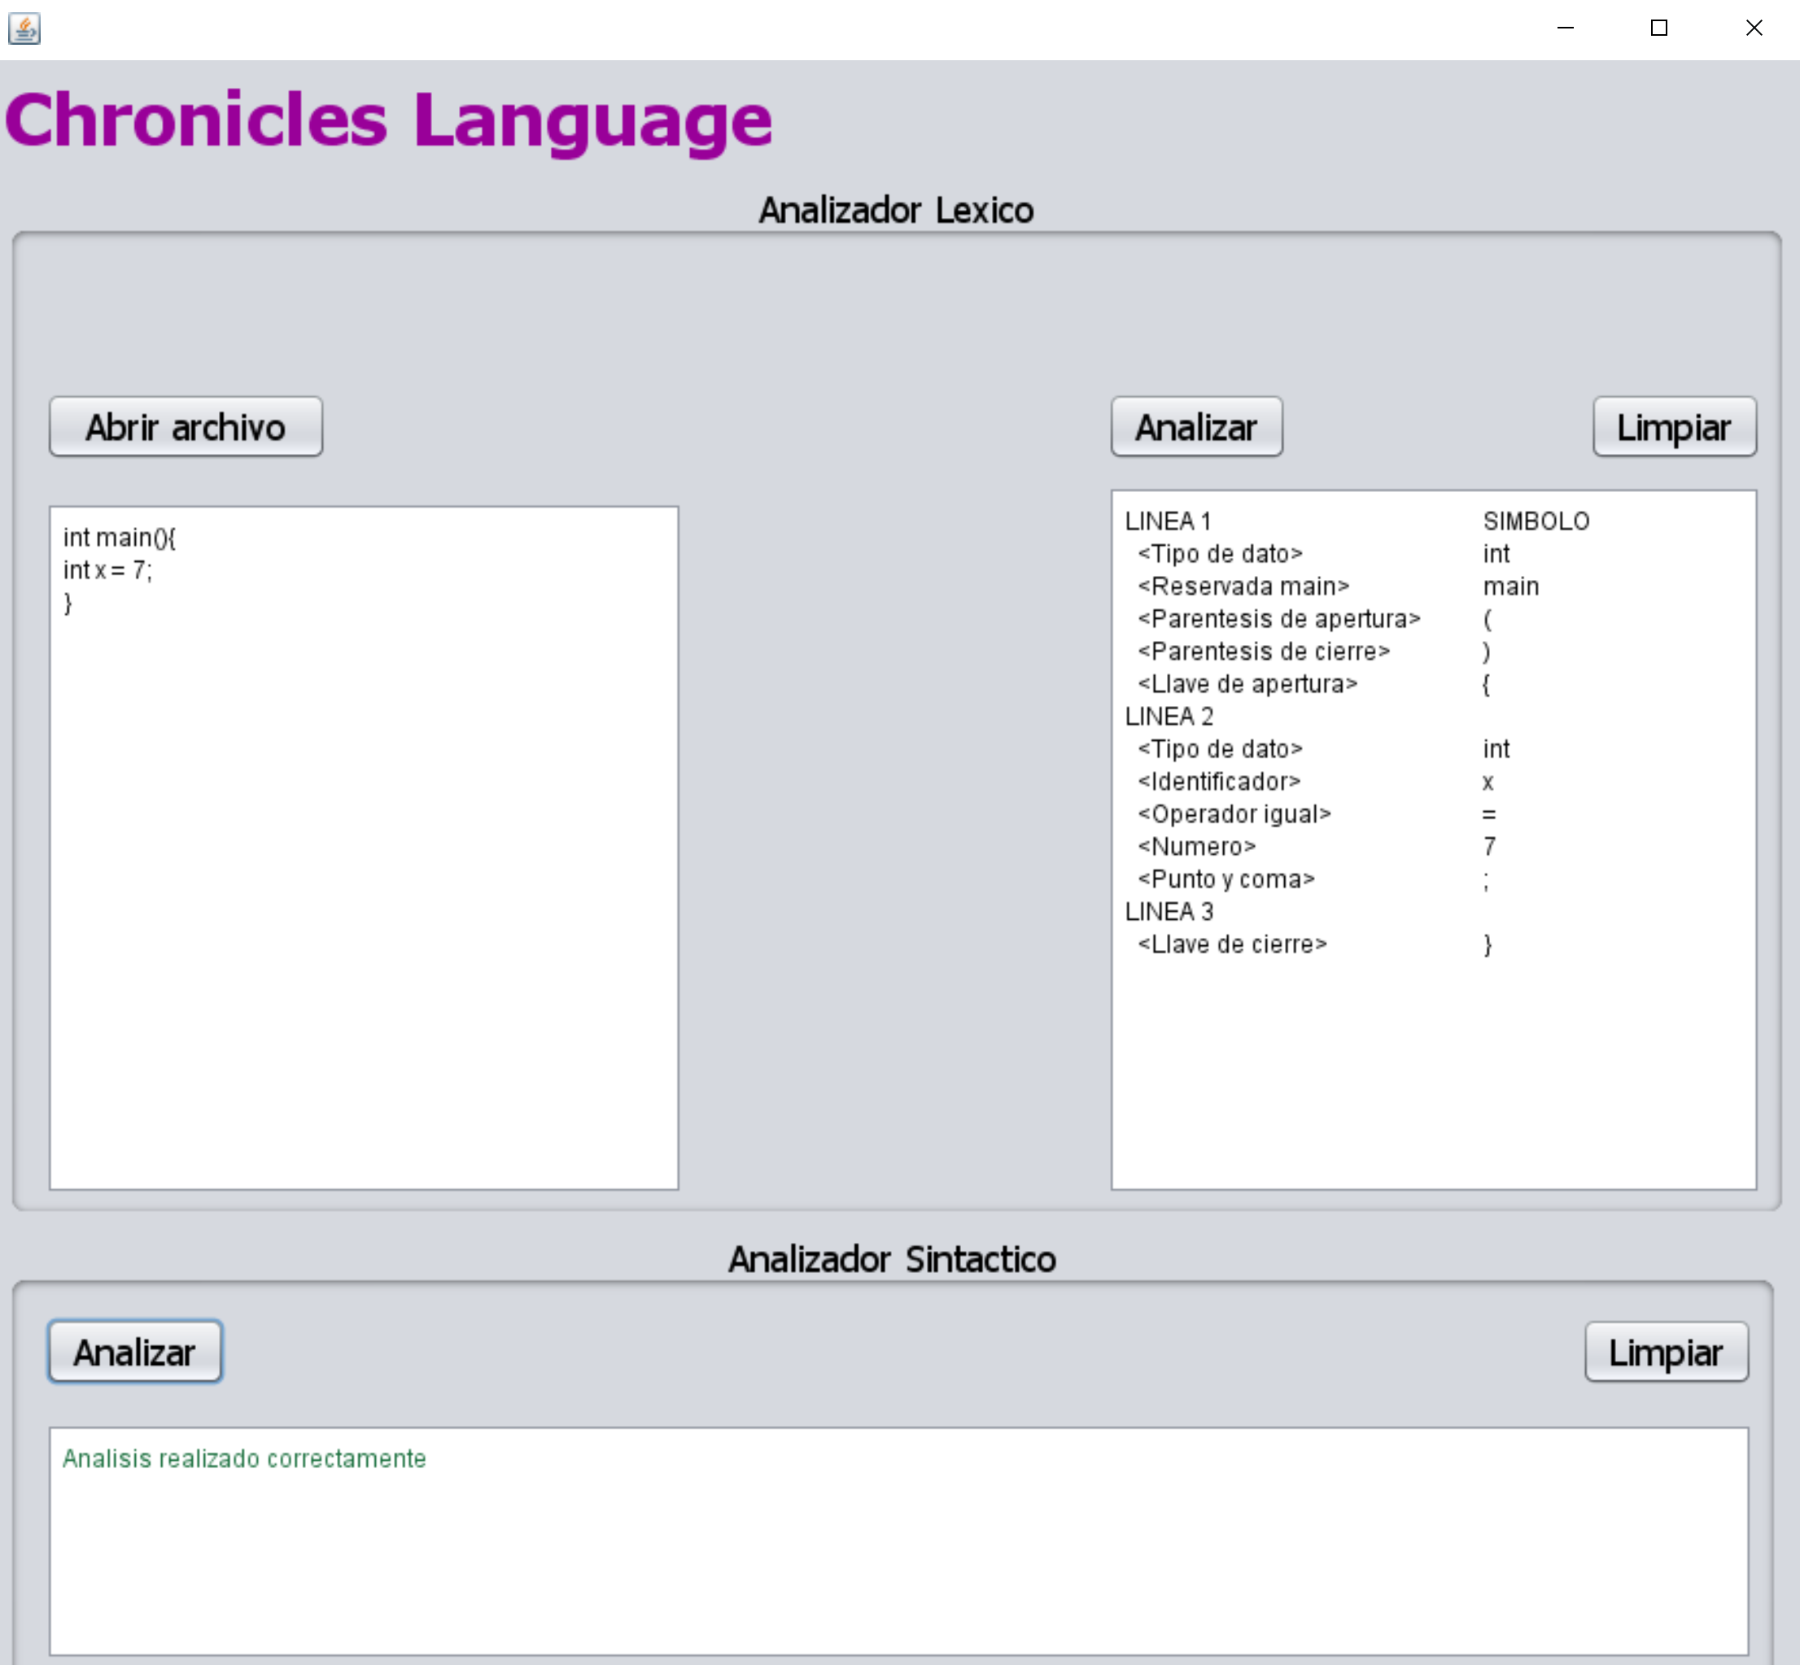Select the LINEA 2 entry in token list
Screen dimensions: 1800x1665
pos(1169,717)
